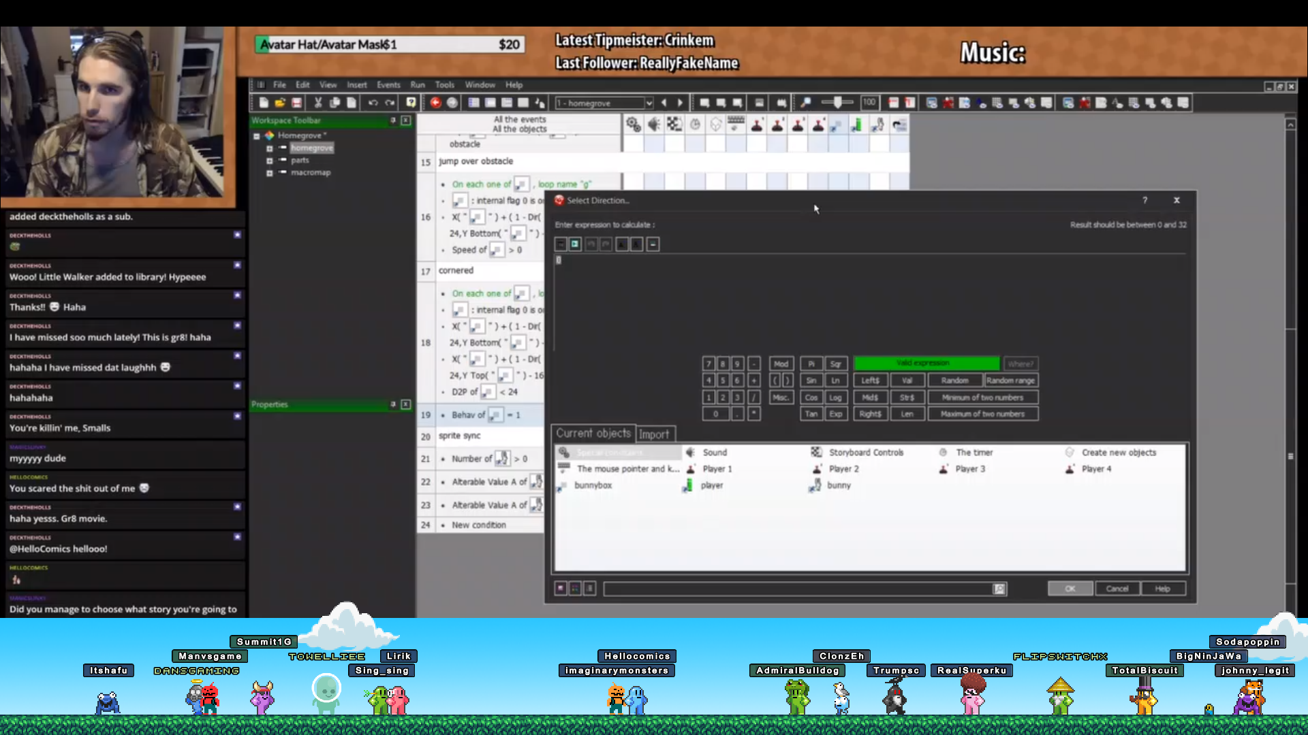Switch to the Import tab
The width and height of the screenshot is (1308, 735).
(x=654, y=434)
